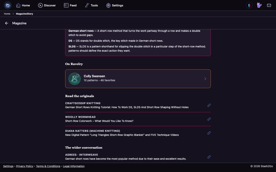This screenshot has height=172, width=276.
Task: Click Home in the breadcrumb
Action: pos(7,14)
